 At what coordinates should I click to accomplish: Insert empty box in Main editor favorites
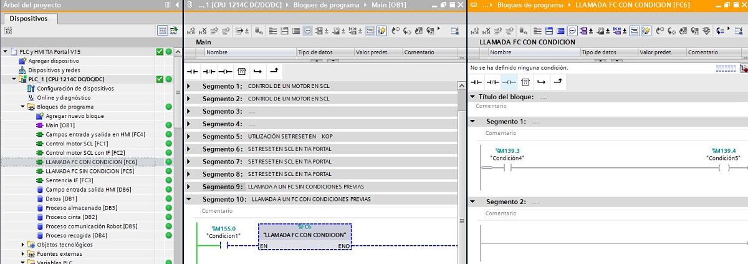pyautogui.click(x=242, y=71)
